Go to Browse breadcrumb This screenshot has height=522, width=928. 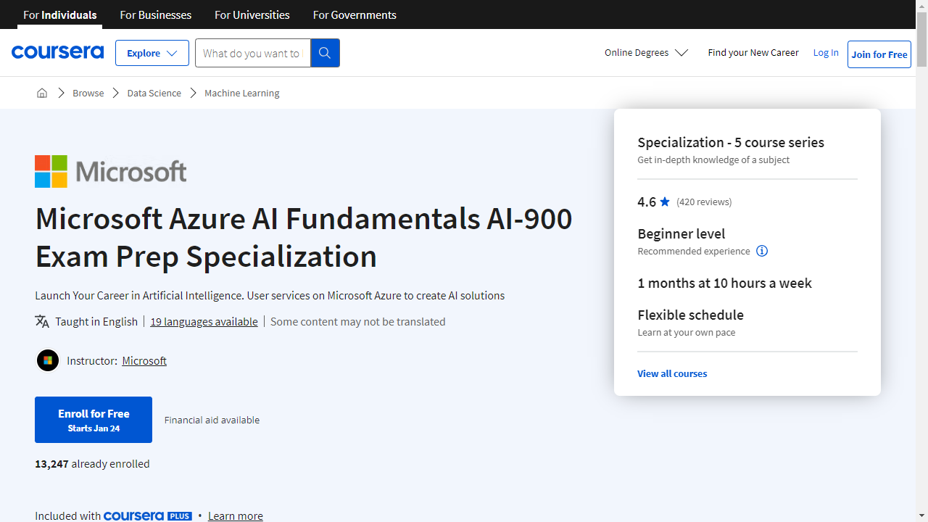click(x=88, y=93)
